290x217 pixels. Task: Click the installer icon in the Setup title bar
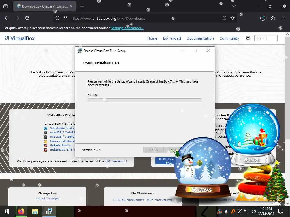(x=80, y=51)
